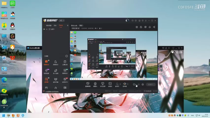
Task: Switch to the first scene tab
Action: [49, 25]
